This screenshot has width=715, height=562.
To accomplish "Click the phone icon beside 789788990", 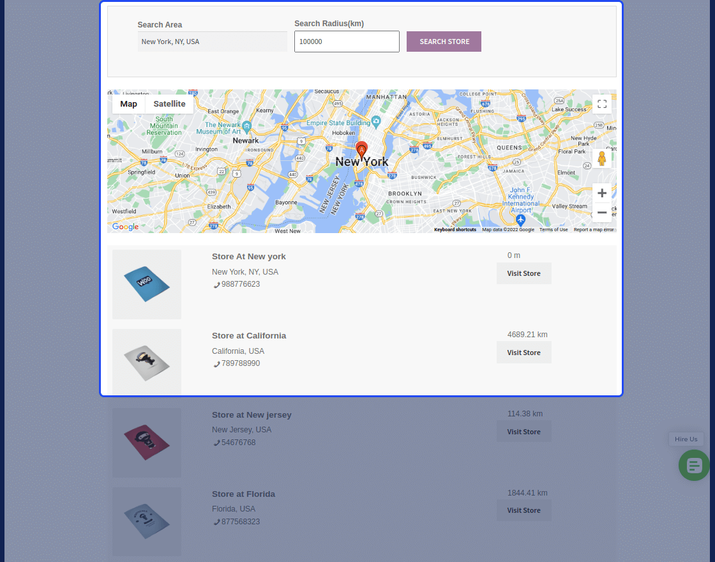I will 216,363.
